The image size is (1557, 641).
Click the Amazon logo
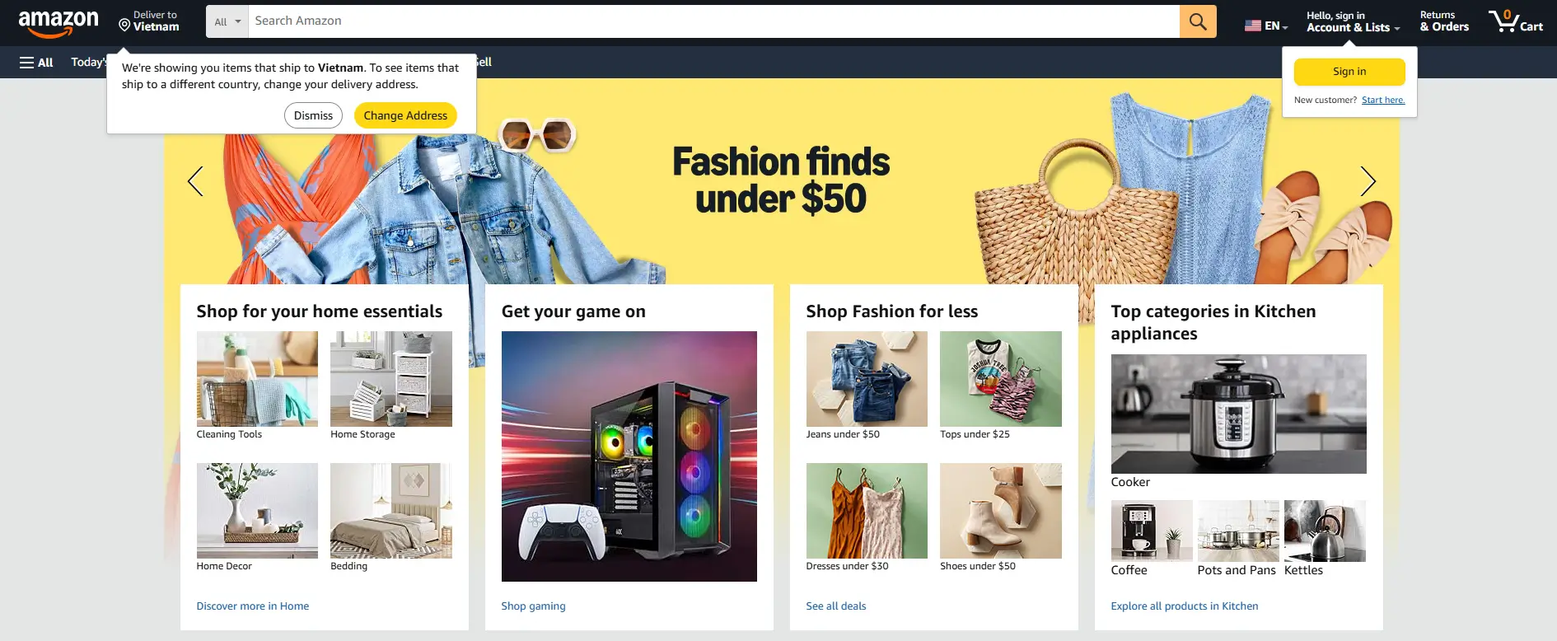pyautogui.click(x=58, y=23)
